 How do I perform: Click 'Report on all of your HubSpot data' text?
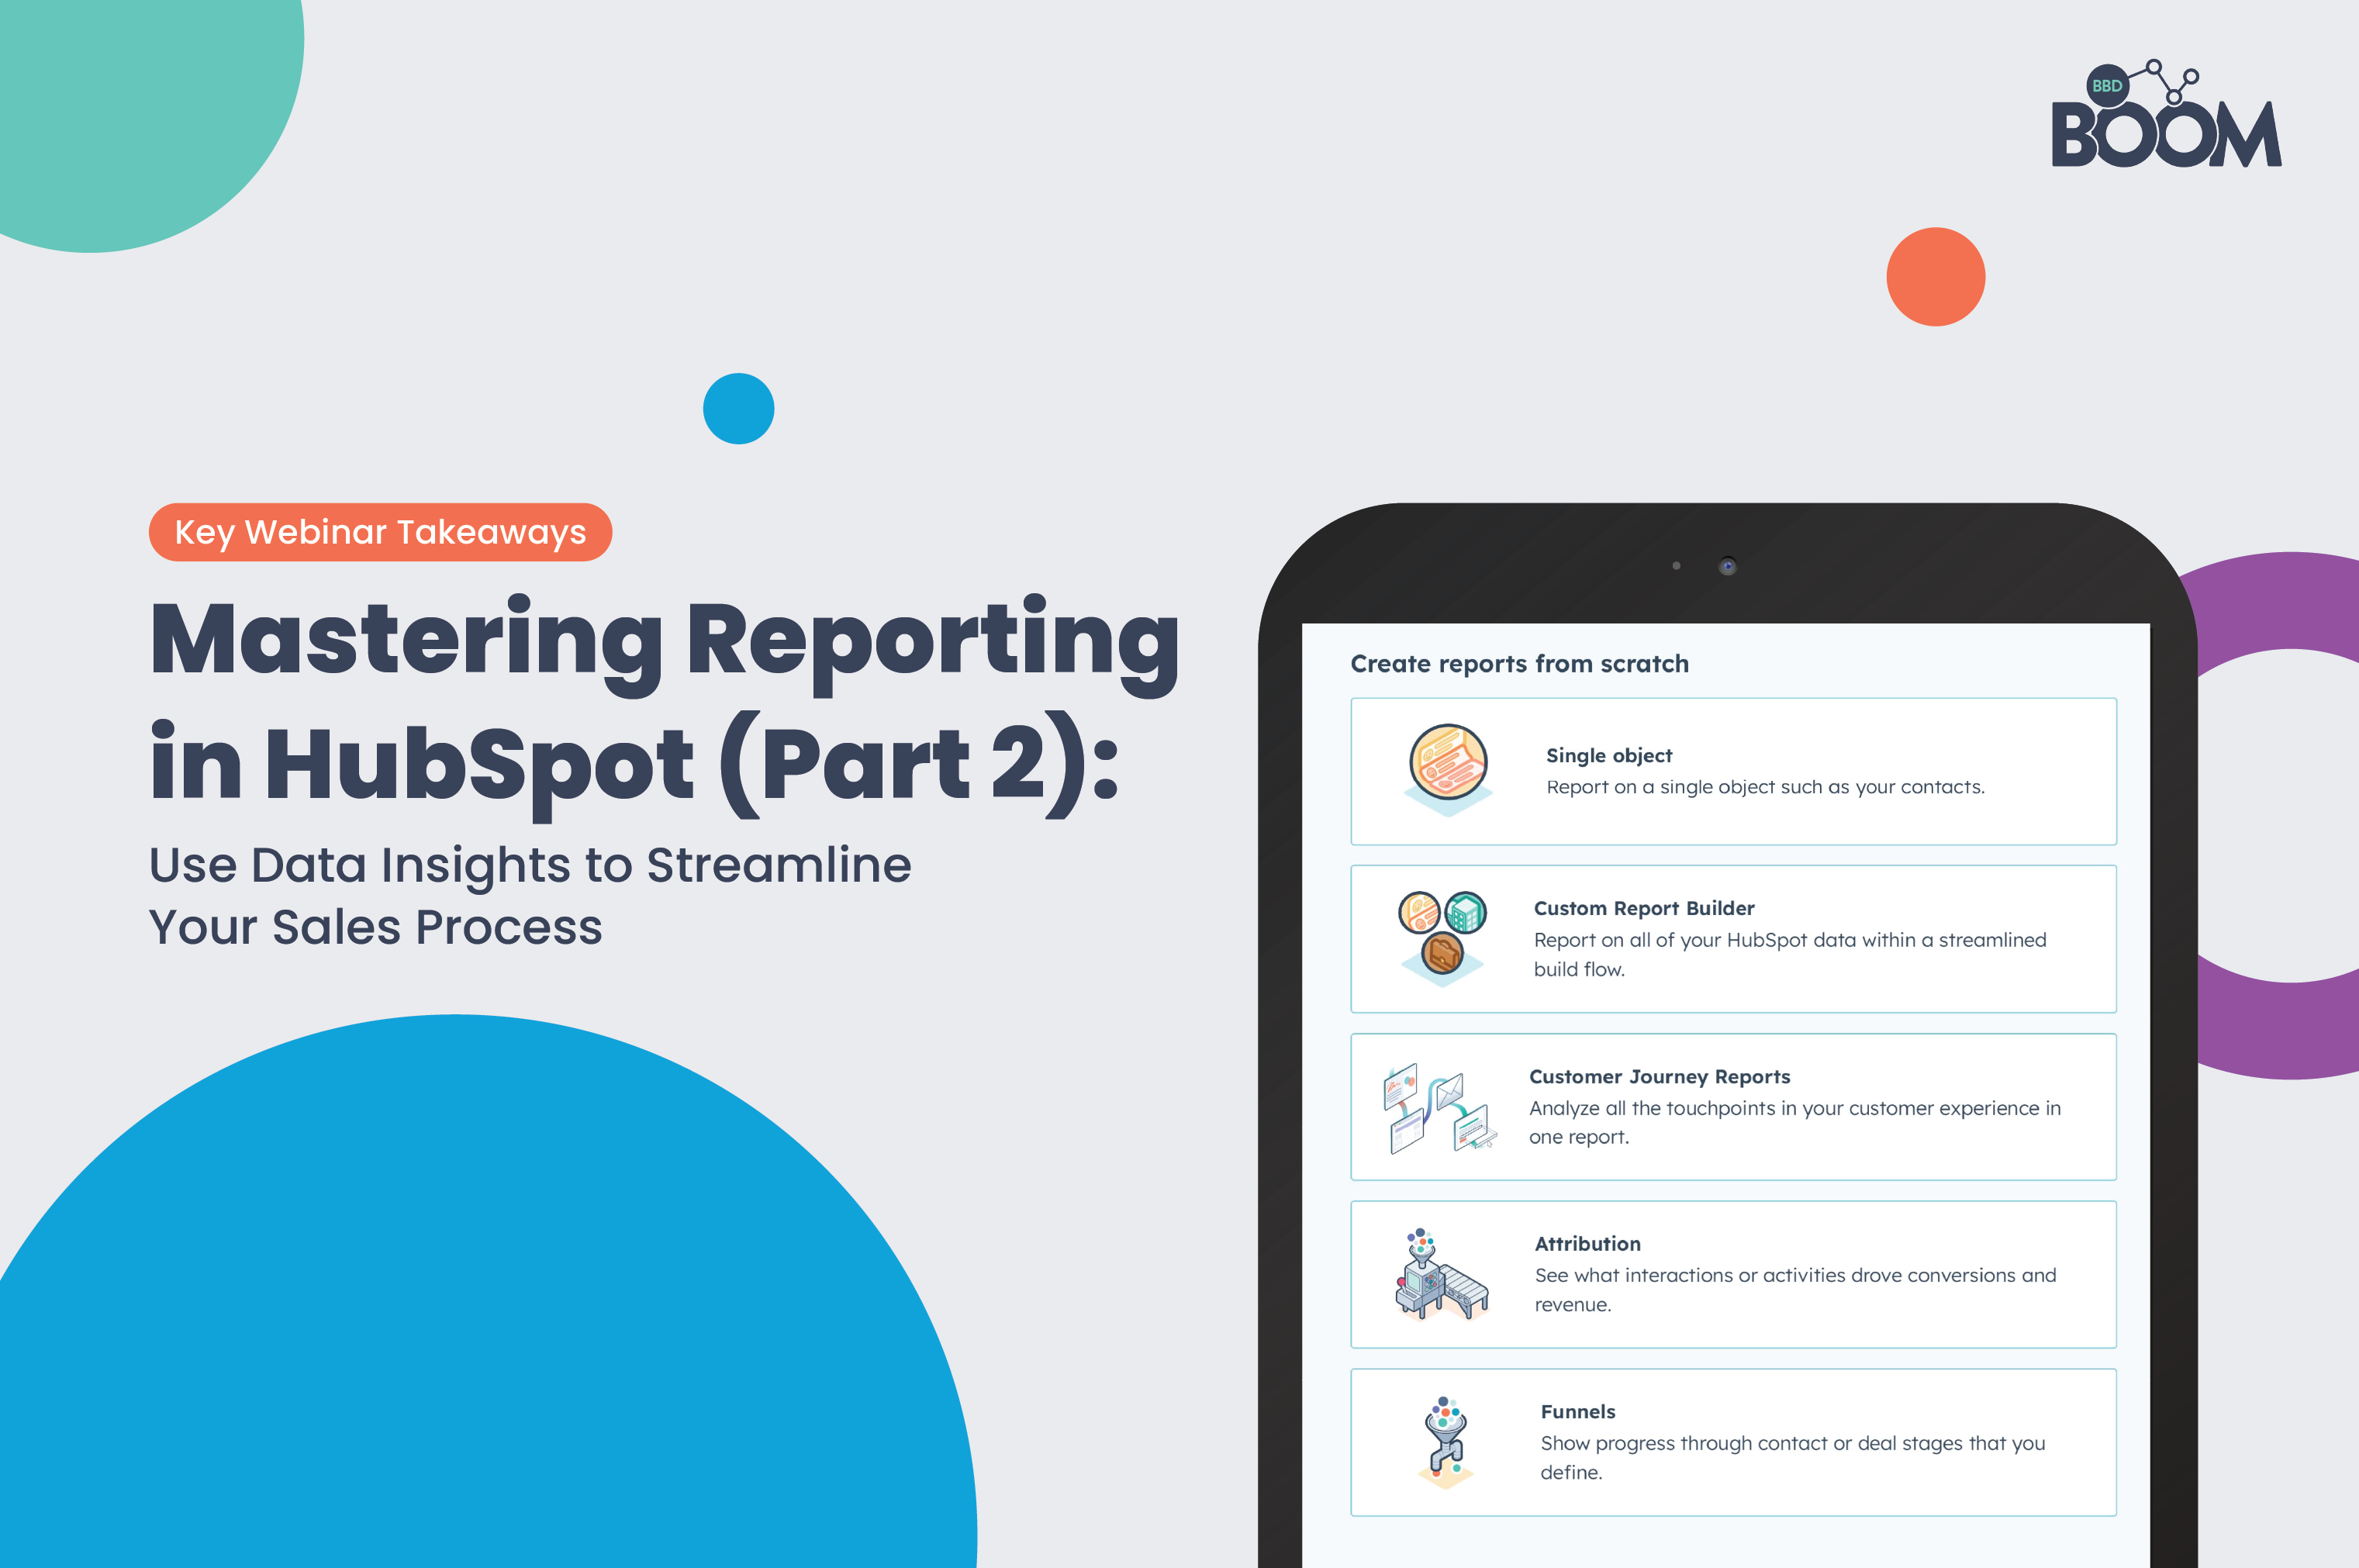[1790, 954]
